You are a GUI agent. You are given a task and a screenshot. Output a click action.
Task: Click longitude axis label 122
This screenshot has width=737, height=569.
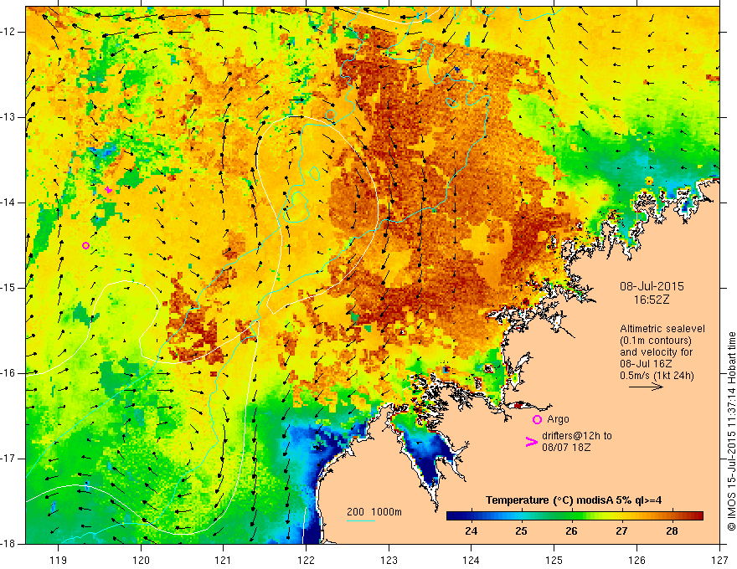tap(306, 560)
